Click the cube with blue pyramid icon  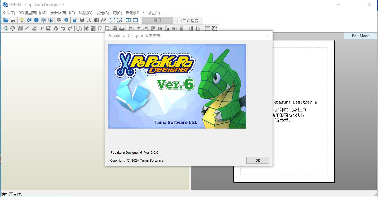click(x=51, y=20)
